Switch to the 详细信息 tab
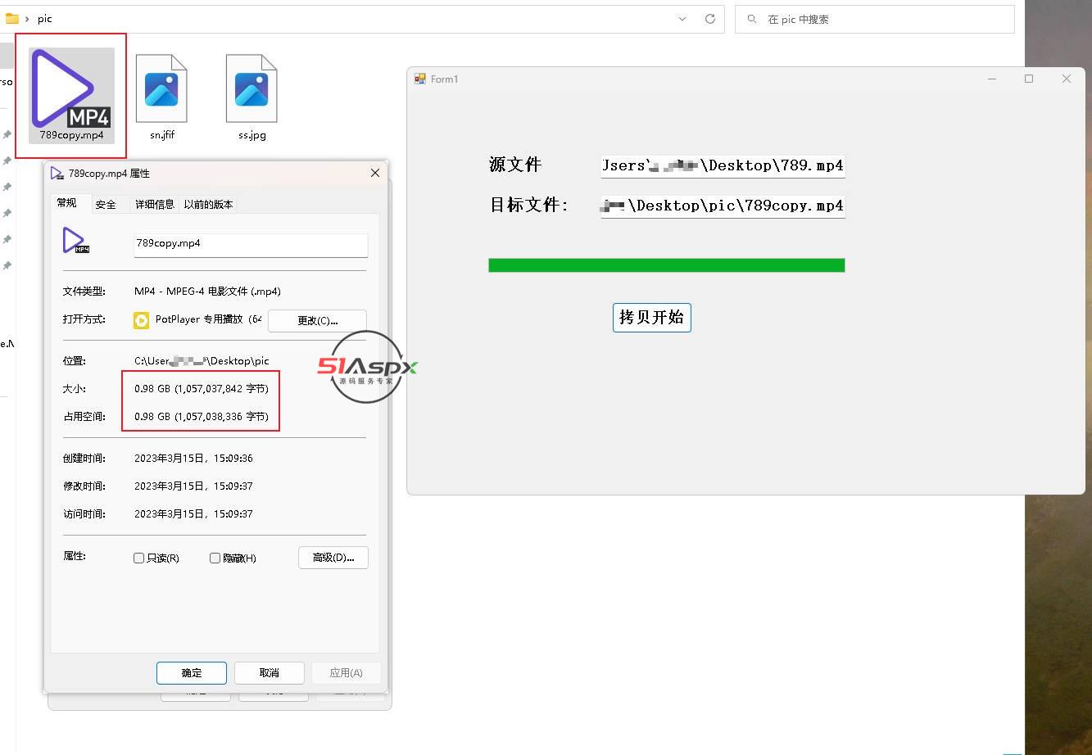This screenshot has height=755, width=1092. click(x=155, y=204)
